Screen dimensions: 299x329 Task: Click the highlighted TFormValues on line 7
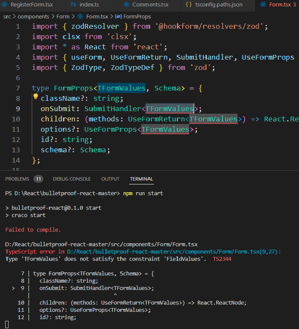pyautogui.click(x=121, y=88)
